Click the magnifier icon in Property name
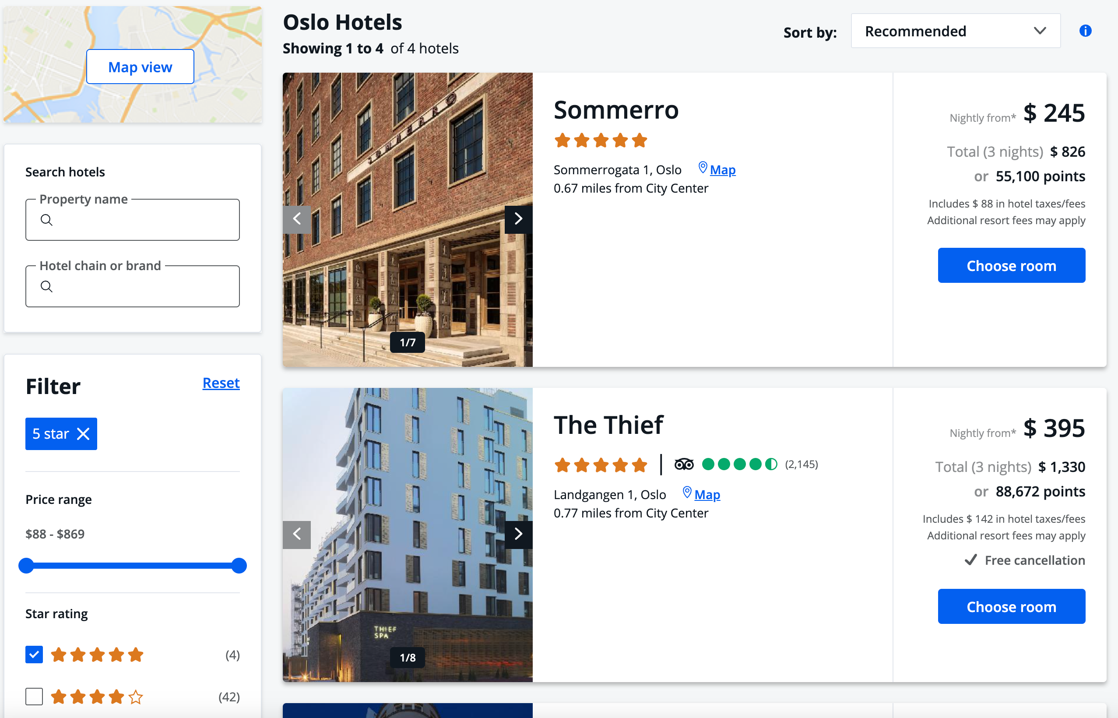This screenshot has width=1118, height=718. tap(46, 220)
